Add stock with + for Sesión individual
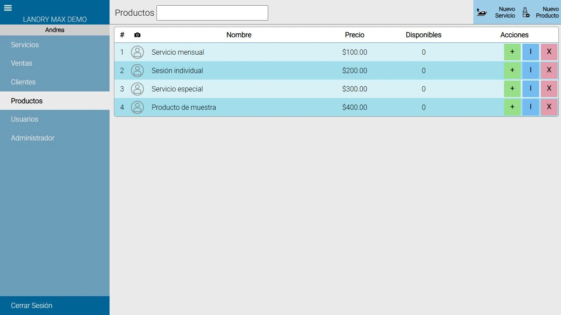The width and height of the screenshot is (561, 315). click(512, 70)
